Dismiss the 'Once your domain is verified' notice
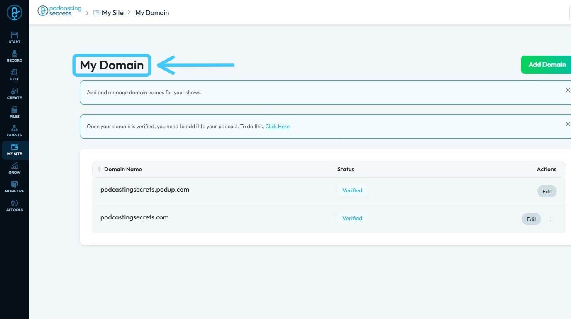 (x=568, y=124)
